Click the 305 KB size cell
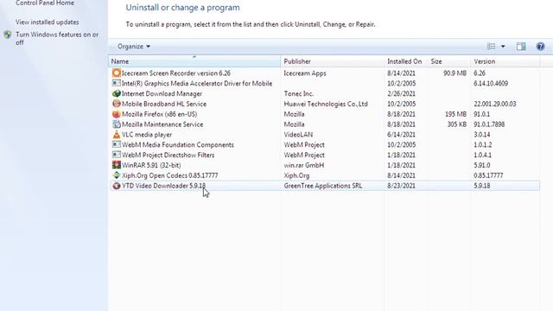This screenshot has width=553, height=311. tap(457, 124)
